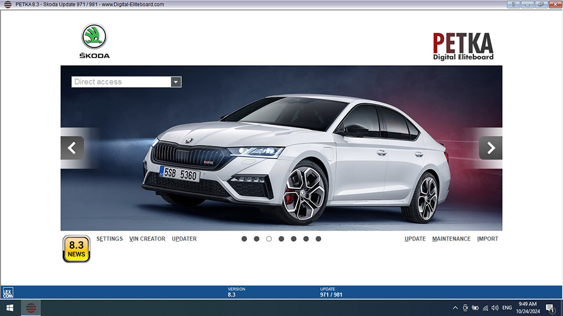Click PETKA title bar app icon
Image resolution: width=563 pixels, height=316 pixels.
[7, 4]
